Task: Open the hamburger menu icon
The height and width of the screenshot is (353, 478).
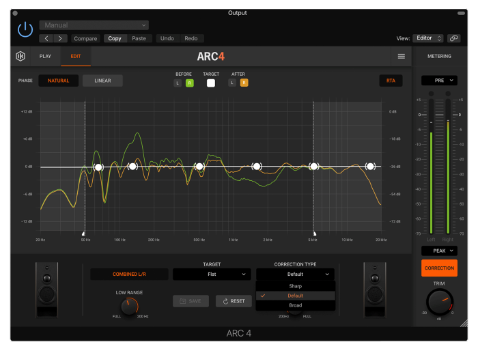Action: tap(402, 56)
